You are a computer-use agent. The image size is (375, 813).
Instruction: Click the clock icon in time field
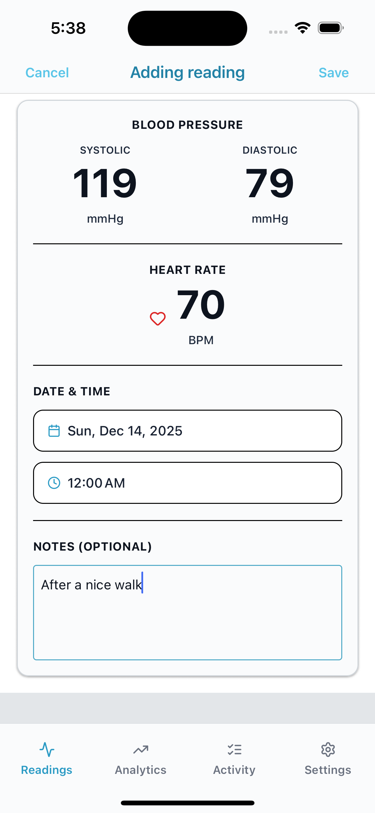coord(54,483)
